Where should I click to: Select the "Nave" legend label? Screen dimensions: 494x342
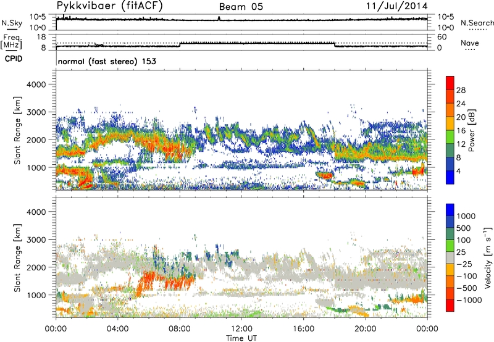click(x=470, y=43)
